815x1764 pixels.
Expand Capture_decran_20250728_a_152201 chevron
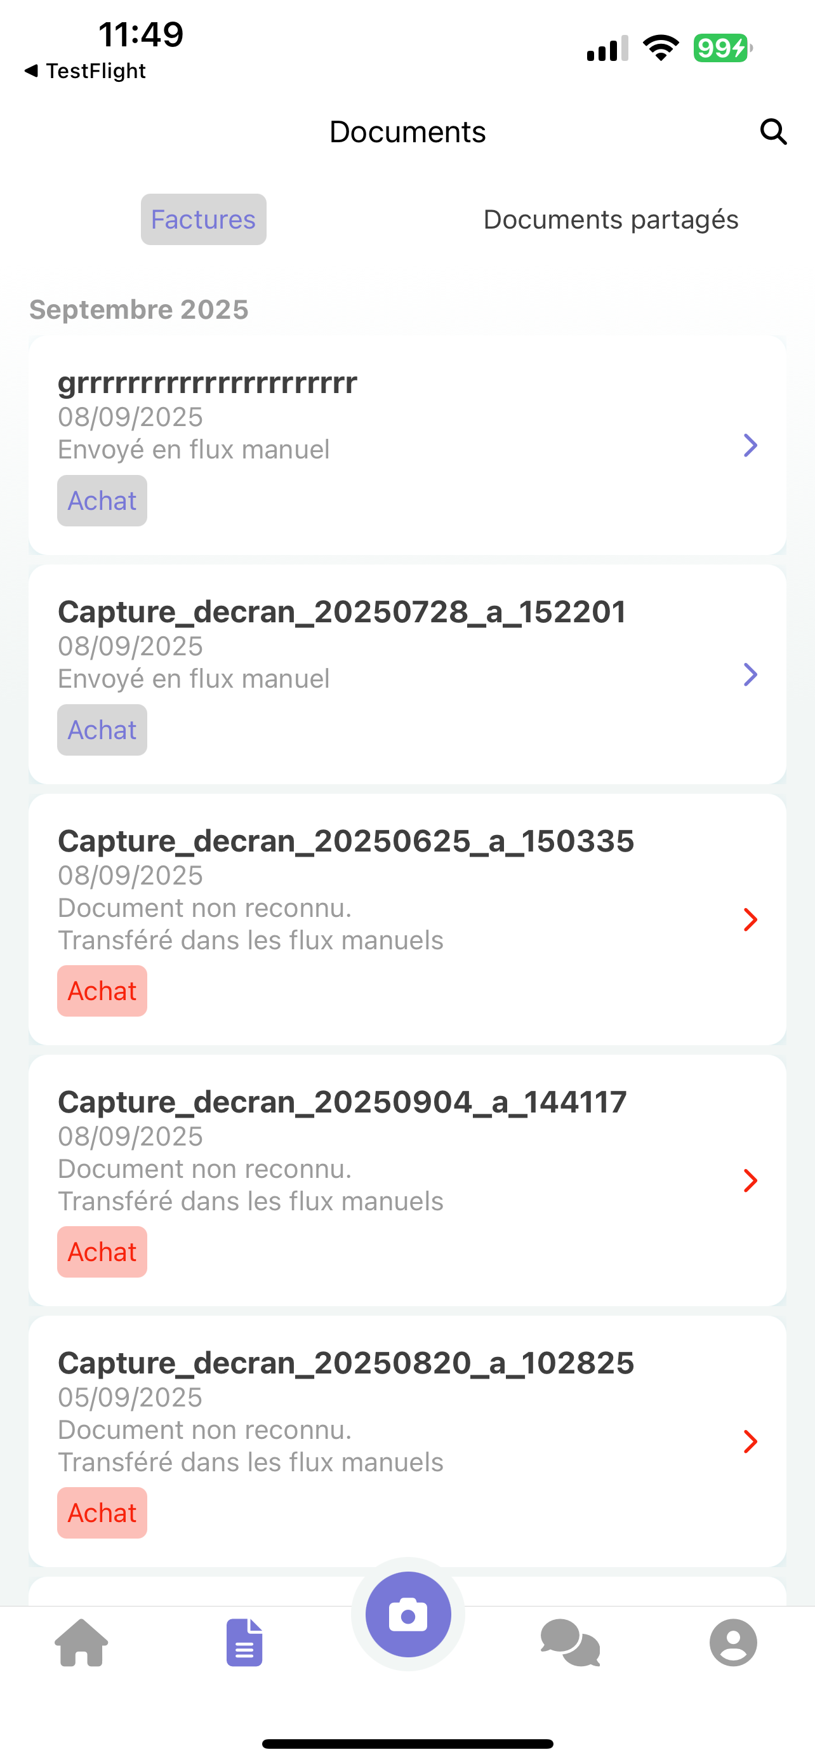click(750, 674)
